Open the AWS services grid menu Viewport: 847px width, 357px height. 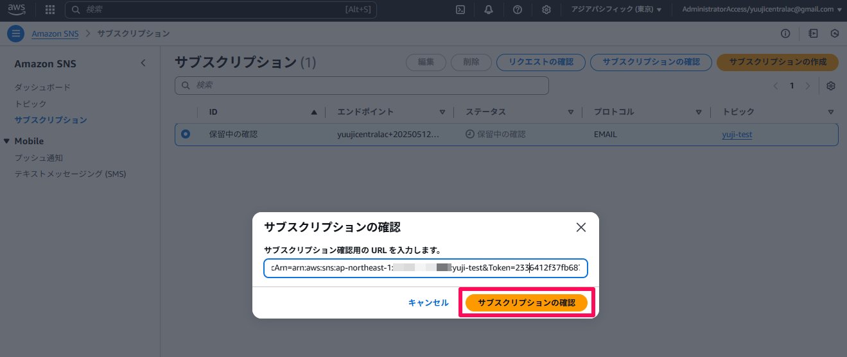50,10
